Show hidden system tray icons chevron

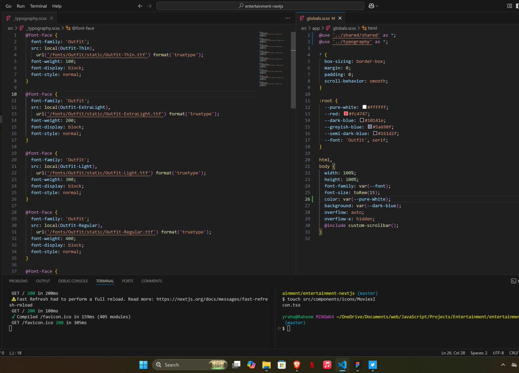[x=503, y=365]
